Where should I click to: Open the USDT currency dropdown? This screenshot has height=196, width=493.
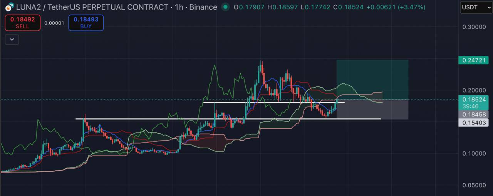point(476,7)
